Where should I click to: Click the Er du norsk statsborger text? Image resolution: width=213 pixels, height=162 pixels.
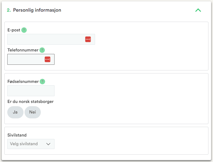pos(31,102)
